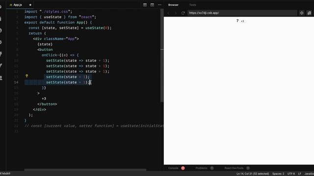Refresh the preview browser page
This screenshot has width=314, height=176.
tap(183, 13)
